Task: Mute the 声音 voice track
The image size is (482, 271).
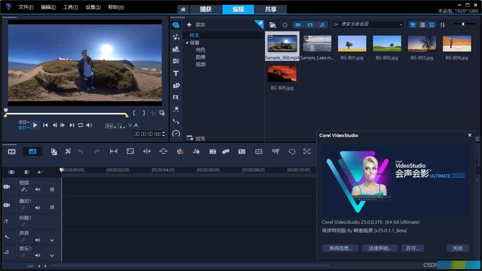Action: [38, 240]
